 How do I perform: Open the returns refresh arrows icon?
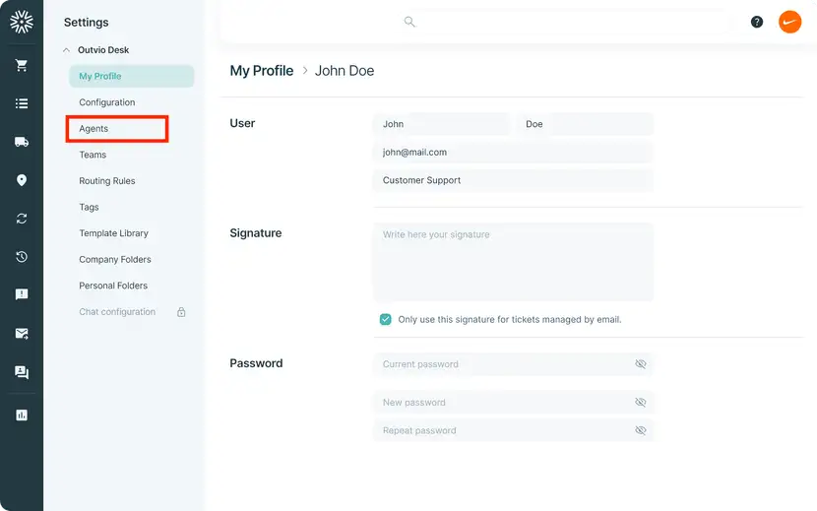(x=22, y=219)
